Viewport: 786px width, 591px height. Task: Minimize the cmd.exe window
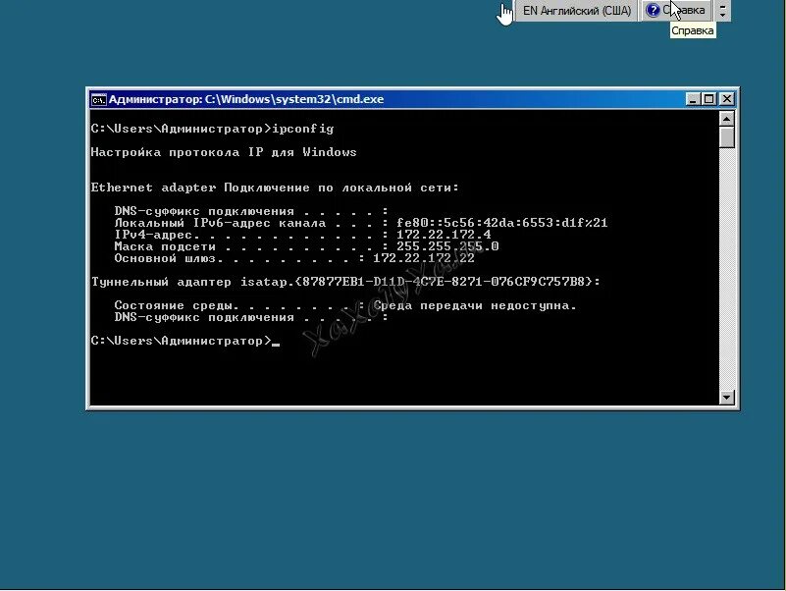pos(693,99)
